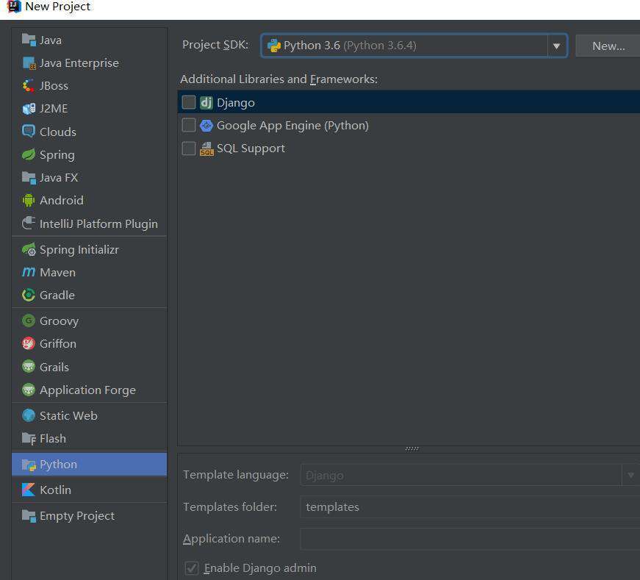
Task: Open the Project SDK dropdown arrow
Action: (x=556, y=46)
